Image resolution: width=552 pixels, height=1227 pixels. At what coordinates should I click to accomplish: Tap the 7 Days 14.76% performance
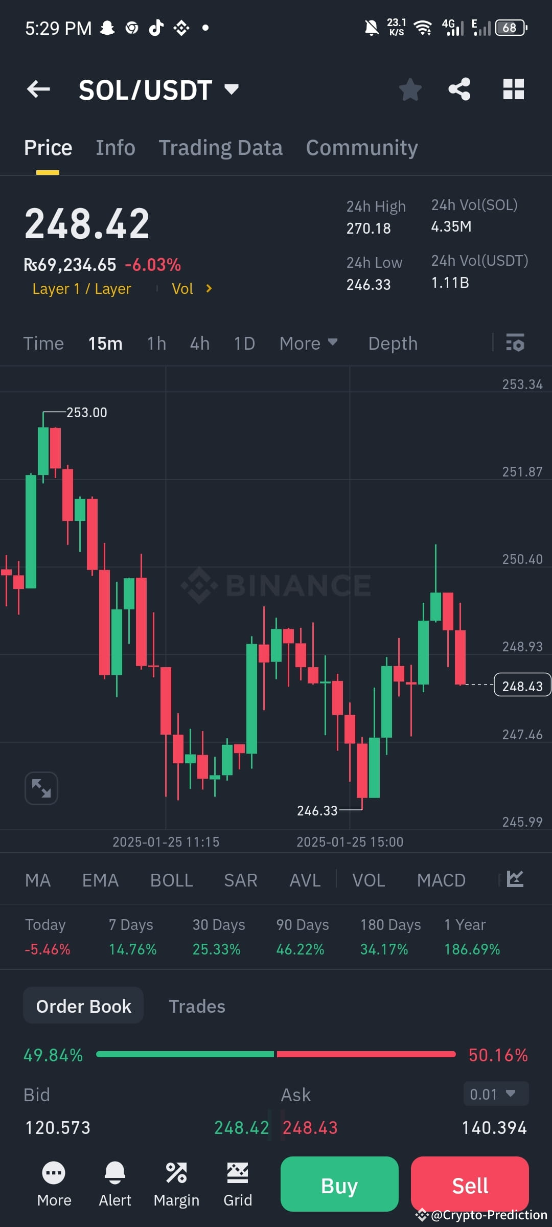coord(132,937)
